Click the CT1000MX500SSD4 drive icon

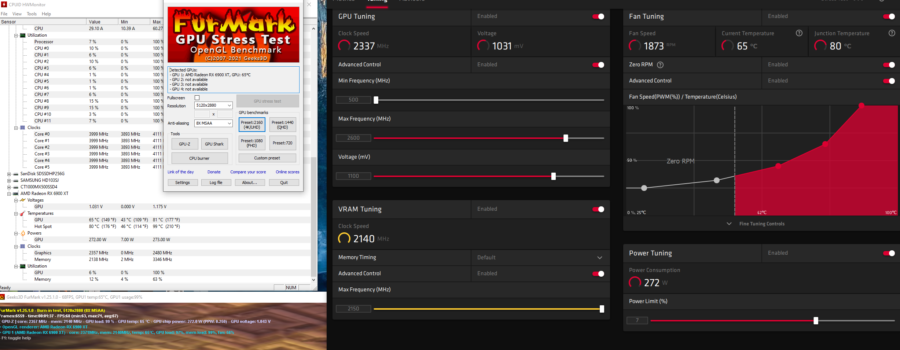(x=16, y=187)
